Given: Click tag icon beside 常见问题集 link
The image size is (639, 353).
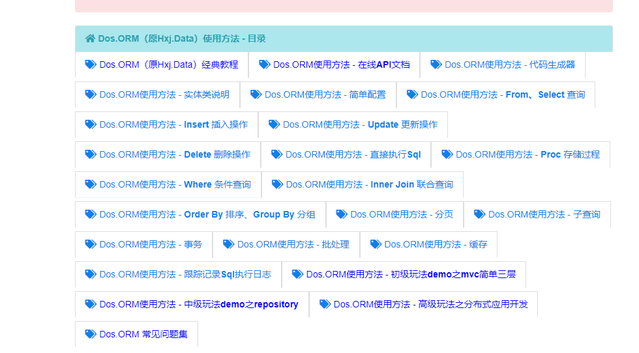Looking at the screenshot, I should [91, 334].
